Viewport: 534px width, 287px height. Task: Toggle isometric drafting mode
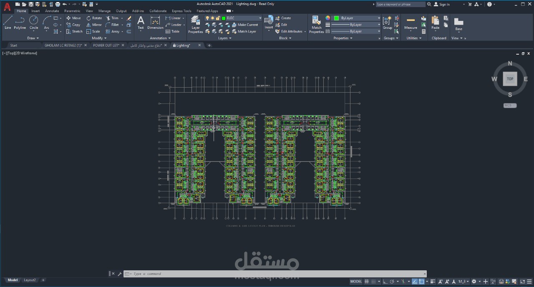[403, 282]
